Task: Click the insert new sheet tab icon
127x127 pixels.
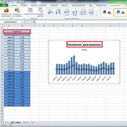Action: 32,122
